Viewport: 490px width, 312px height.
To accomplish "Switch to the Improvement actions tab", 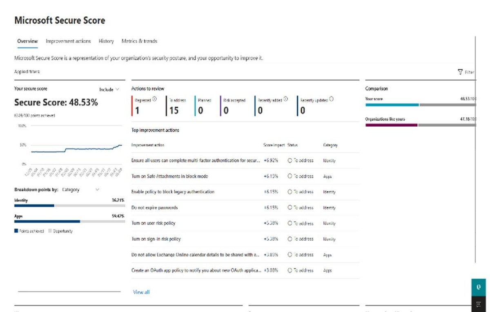I will (68, 41).
